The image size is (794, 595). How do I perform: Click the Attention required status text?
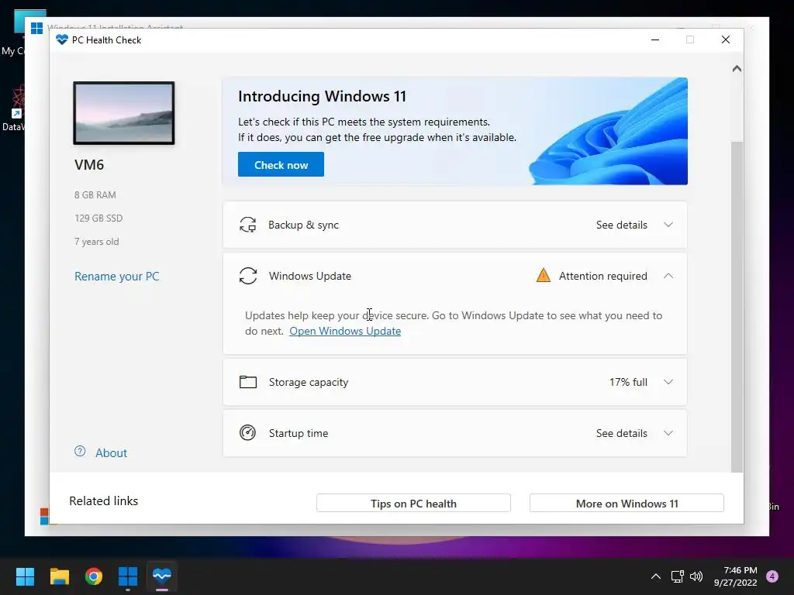coord(602,276)
